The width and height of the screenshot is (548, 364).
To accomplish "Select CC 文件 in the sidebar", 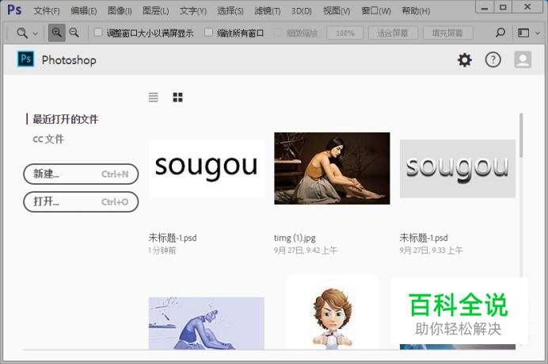I will [x=48, y=140].
